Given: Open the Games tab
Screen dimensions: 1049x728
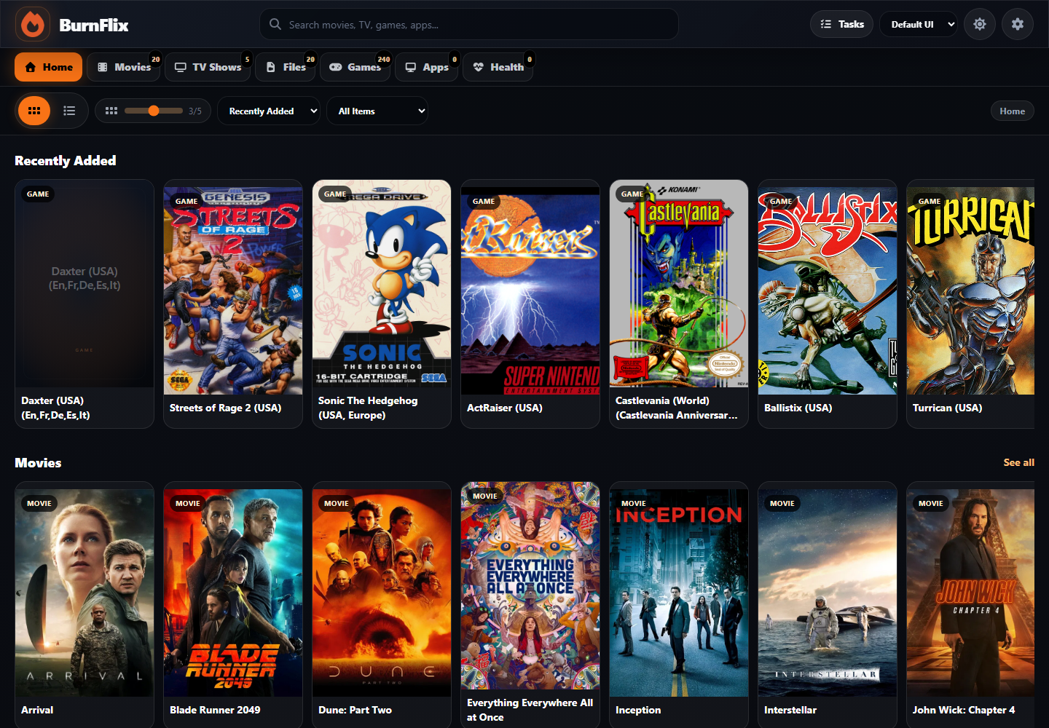Looking at the screenshot, I should click(355, 67).
